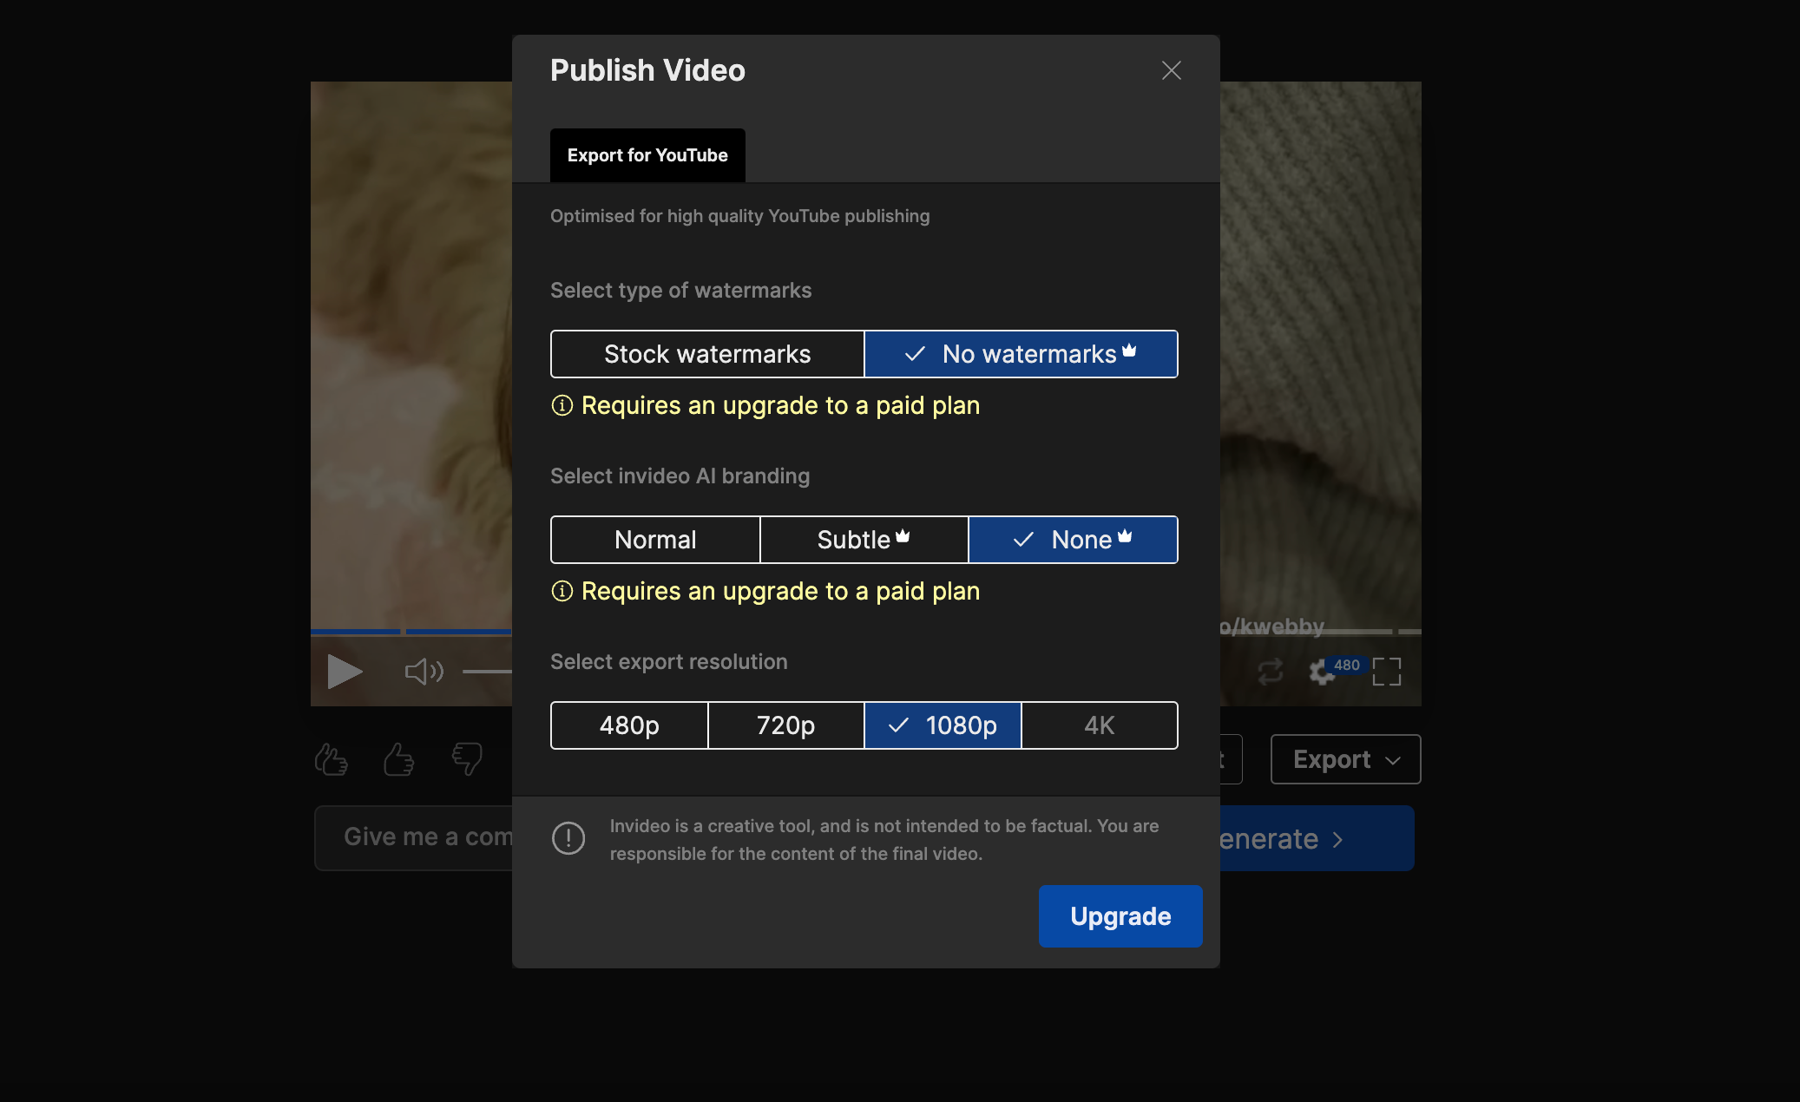Viewport: 1800px width, 1102px height.
Task: Choose Normal invideo AI branding
Action: [x=655, y=540]
